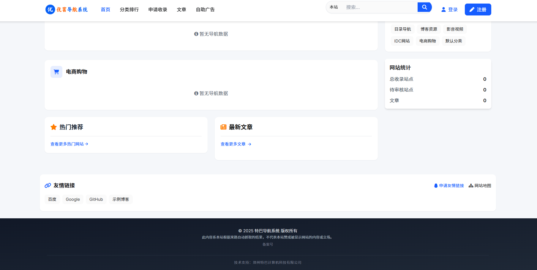Click the newspaper icon beside 最新文章
Image resolution: width=537 pixels, height=270 pixels.
tap(223, 127)
